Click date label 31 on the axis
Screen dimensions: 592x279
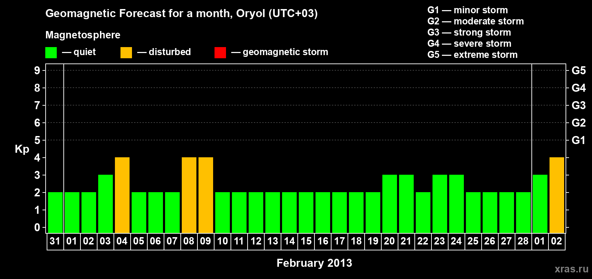point(55,241)
